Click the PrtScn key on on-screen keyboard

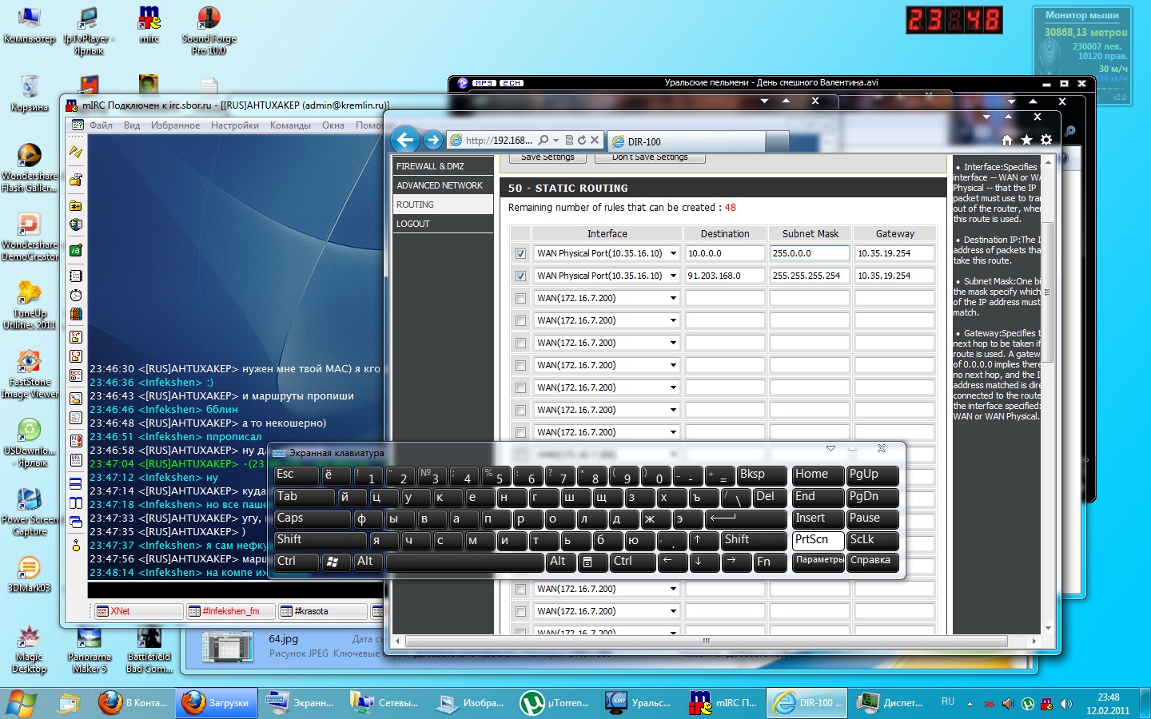(x=818, y=540)
